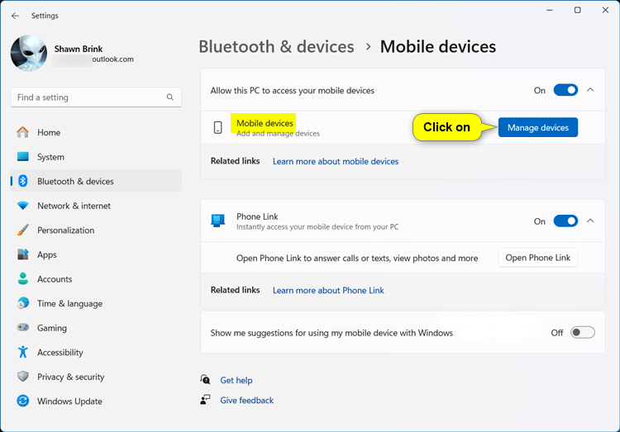The height and width of the screenshot is (432, 620).
Task: Click the Personalization paintbrush icon
Action: (23, 230)
